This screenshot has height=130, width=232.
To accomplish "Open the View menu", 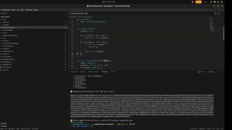I will tap(13, 10).
